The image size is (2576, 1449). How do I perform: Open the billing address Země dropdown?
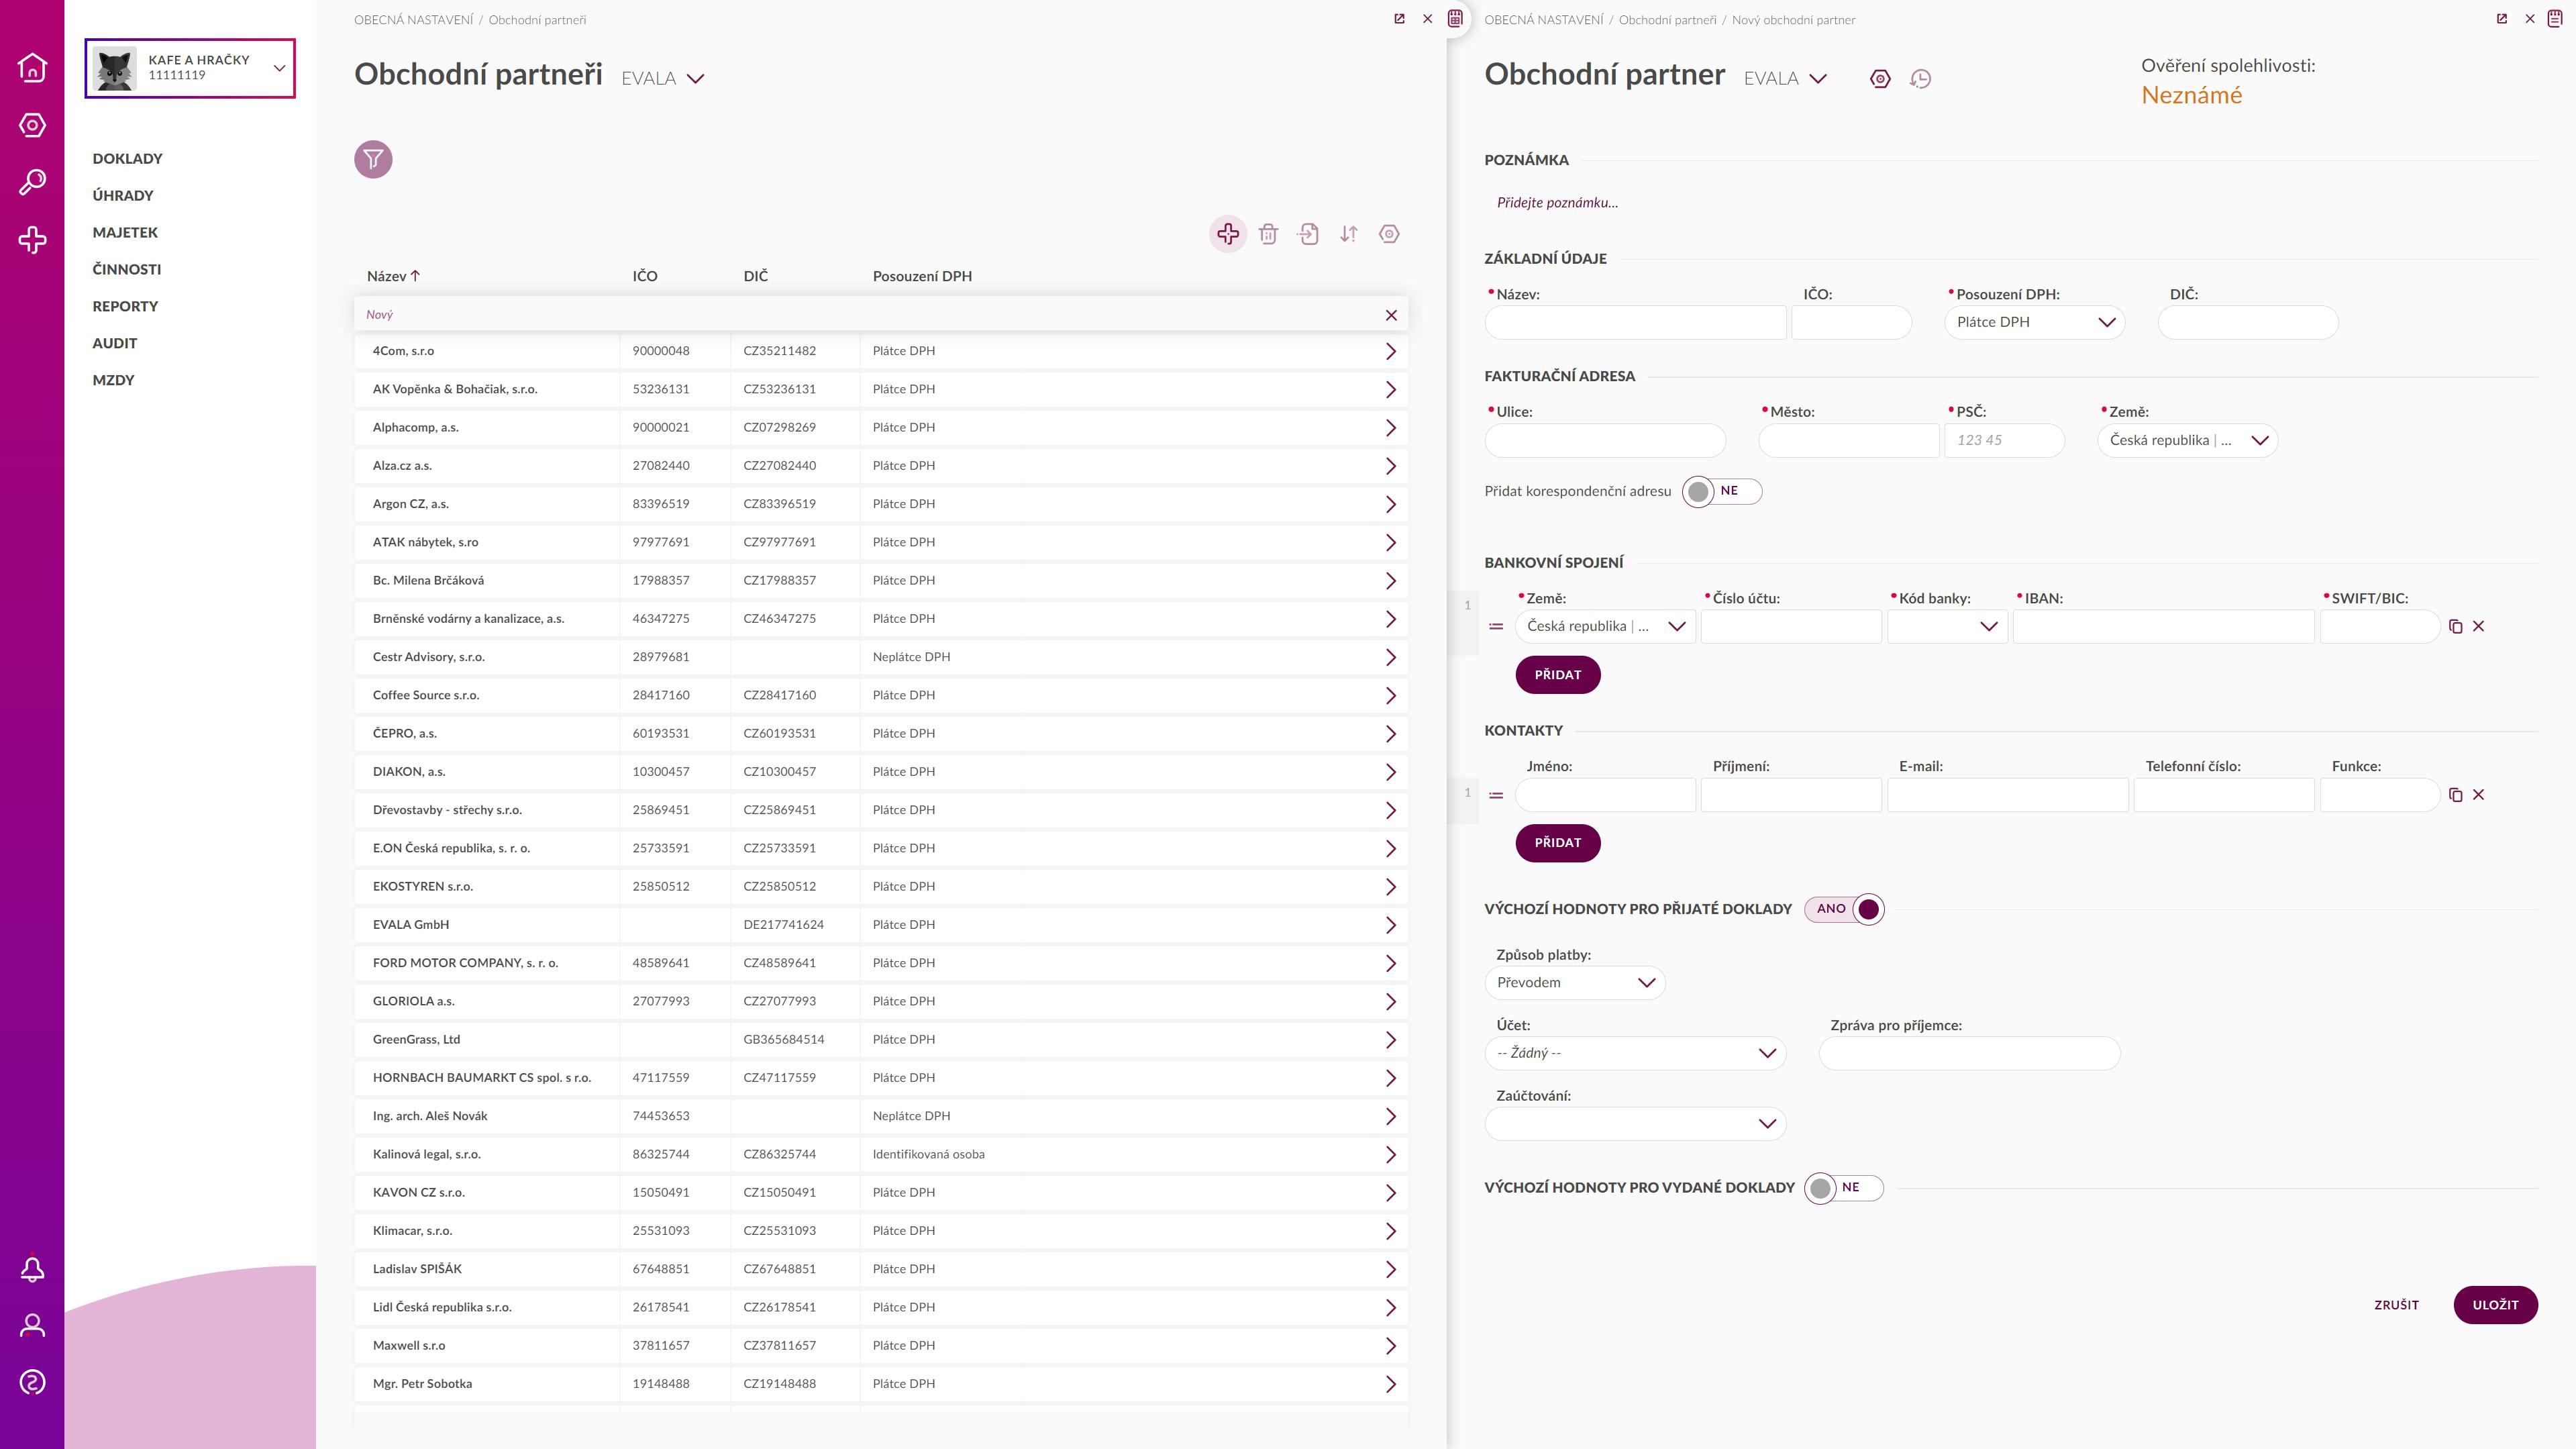click(2187, 440)
